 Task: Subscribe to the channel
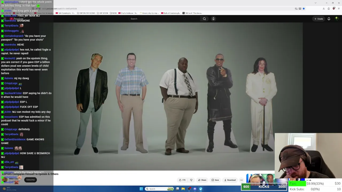pyautogui.click(x=30, y=180)
